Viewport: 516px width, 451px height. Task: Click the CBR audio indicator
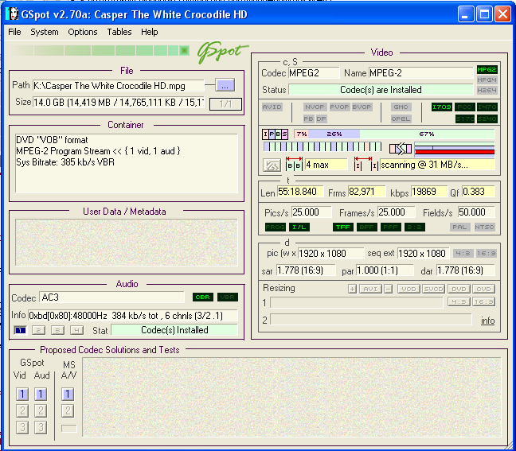point(203,297)
